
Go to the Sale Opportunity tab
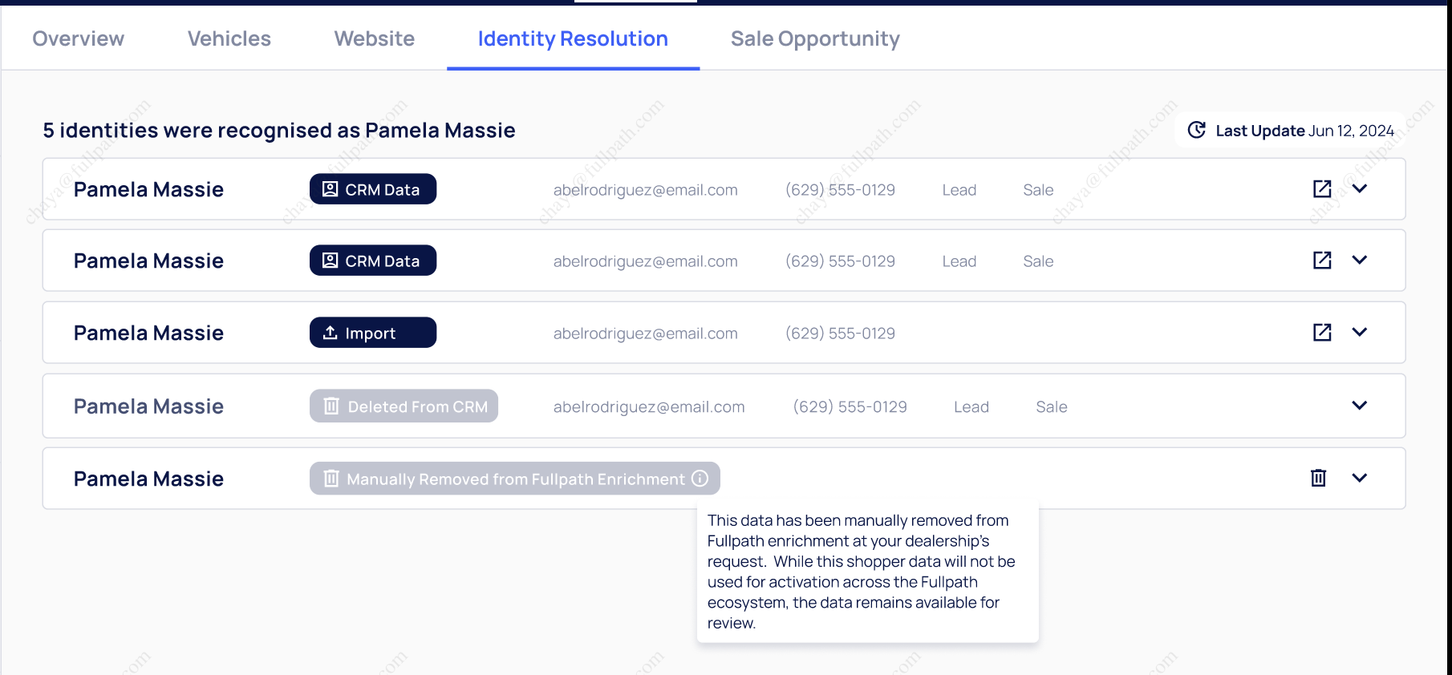tap(815, 38)
